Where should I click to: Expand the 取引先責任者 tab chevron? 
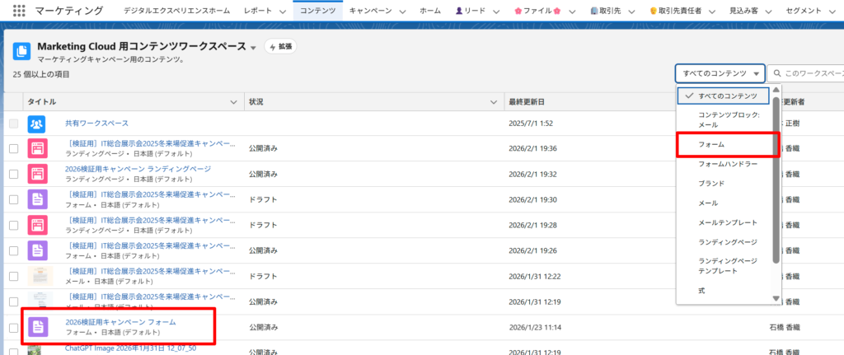[x=712, y=12]
